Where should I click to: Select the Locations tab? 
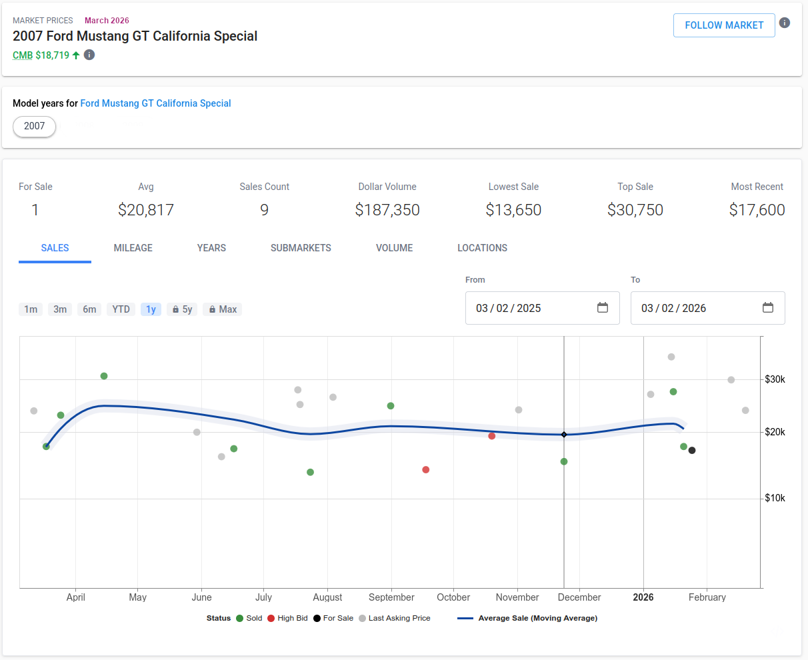[x=482, y=248]
